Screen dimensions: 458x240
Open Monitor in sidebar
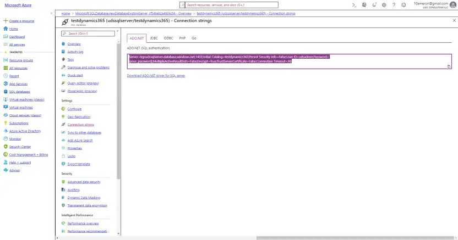click(x=15, y=139)
